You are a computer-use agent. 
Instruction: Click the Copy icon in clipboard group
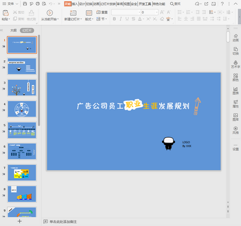click(15, 19)
